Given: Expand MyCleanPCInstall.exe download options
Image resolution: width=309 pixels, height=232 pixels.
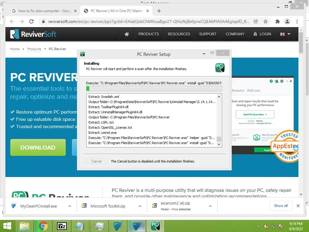Looking at the screenshot, I should click(x=70, y=206).
